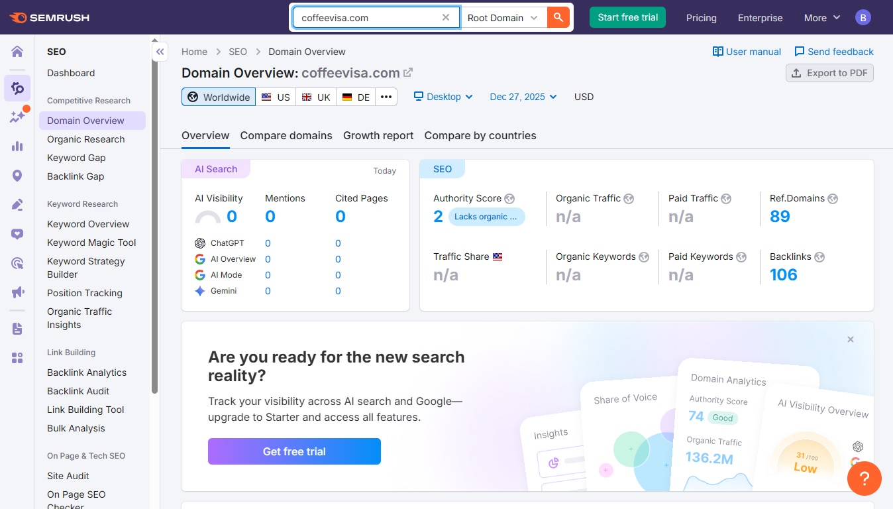Switch the database to US
Image resolution: width=893 pixels, height=509 pixels.
click(x=276, y=97)
